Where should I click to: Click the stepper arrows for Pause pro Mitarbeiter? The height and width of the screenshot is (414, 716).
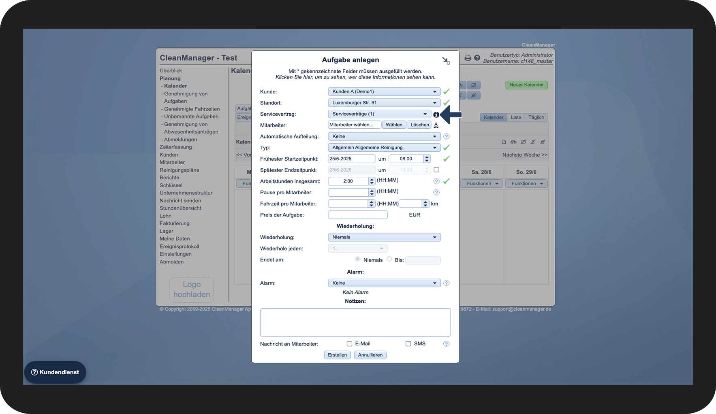click(x=372, y=193)
